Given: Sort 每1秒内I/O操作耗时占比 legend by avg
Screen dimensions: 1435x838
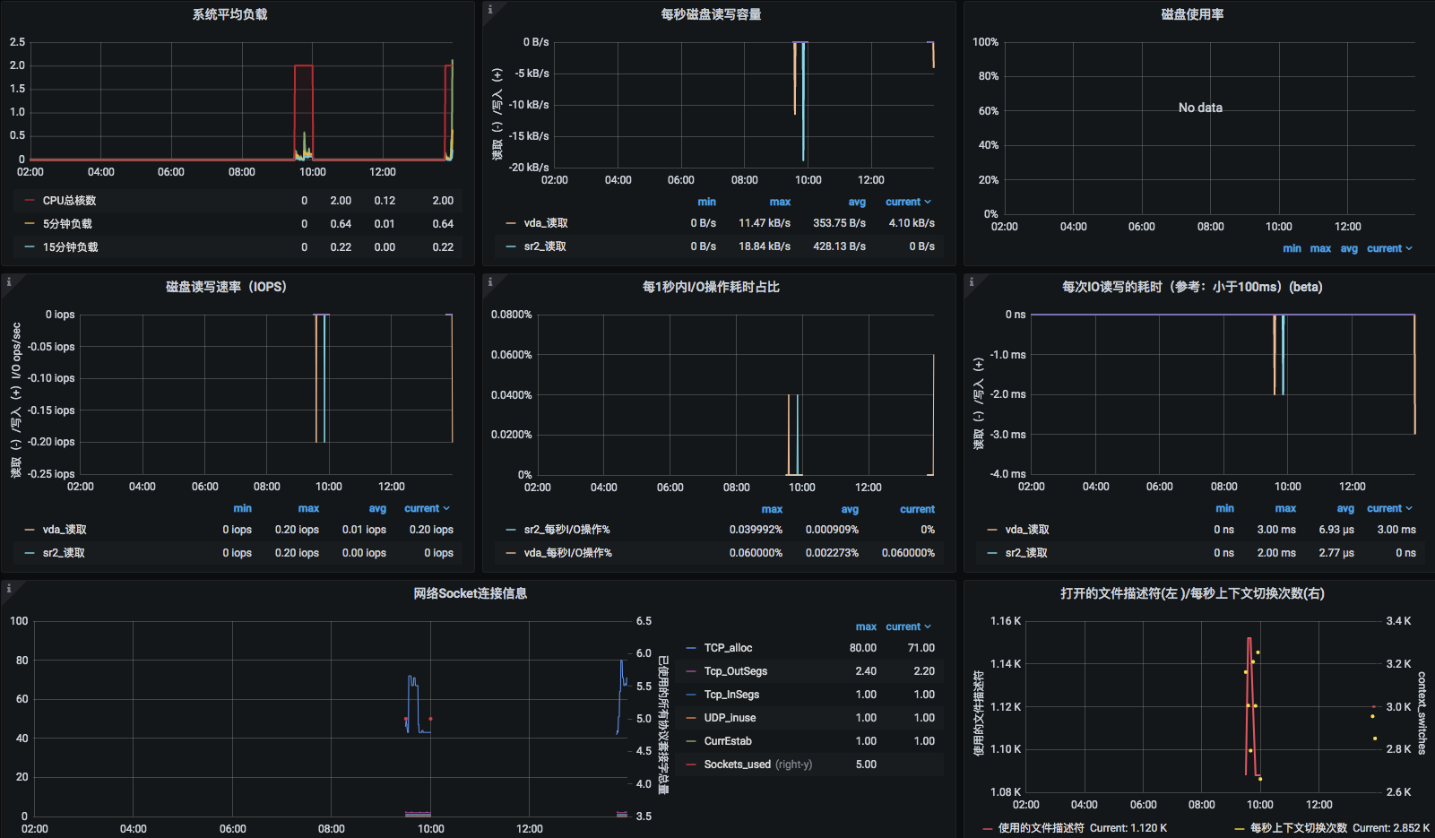Looking at the screenshot, I should coord(850,510).
